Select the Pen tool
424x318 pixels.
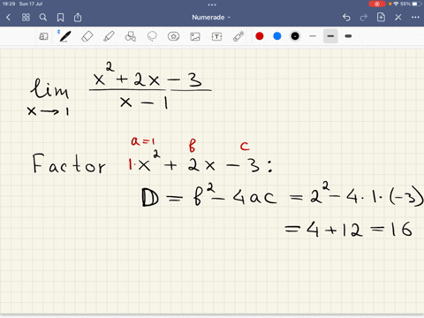[64, 36]
